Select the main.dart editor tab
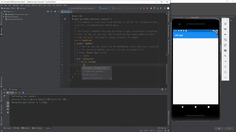 [66, 11]
